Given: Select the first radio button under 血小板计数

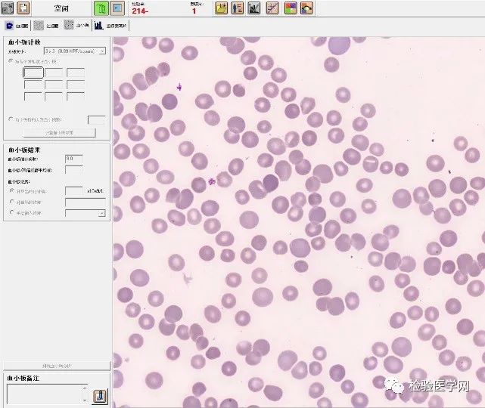Looking at the screenshot, I should (11, 60).
